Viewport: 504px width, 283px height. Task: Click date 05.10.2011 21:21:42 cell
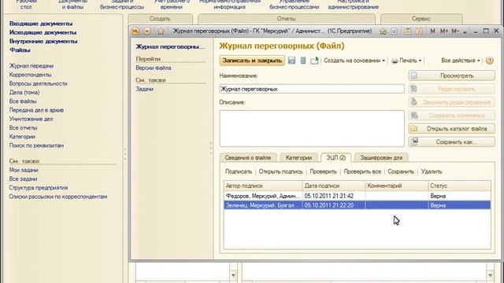tap(334, 196)
